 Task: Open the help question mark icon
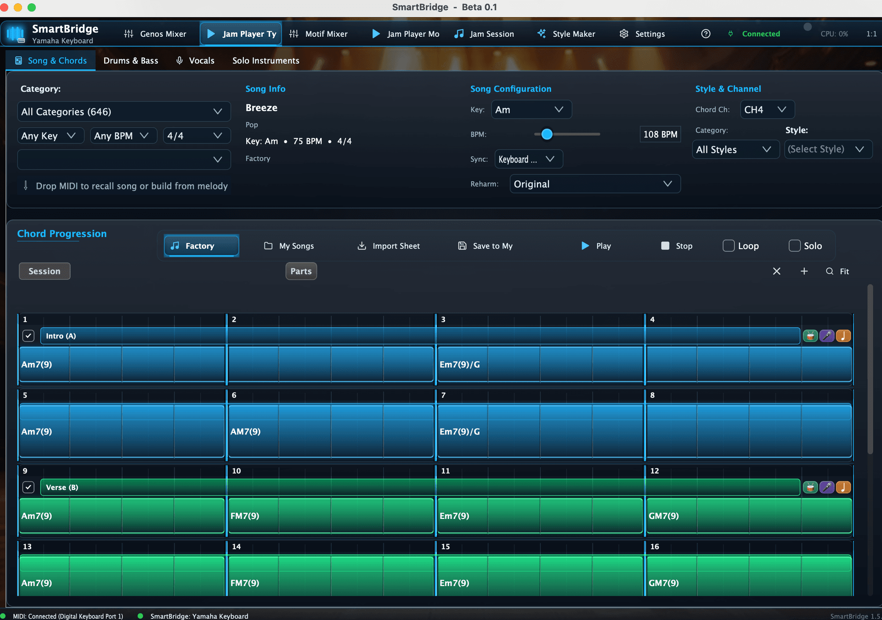706,34
